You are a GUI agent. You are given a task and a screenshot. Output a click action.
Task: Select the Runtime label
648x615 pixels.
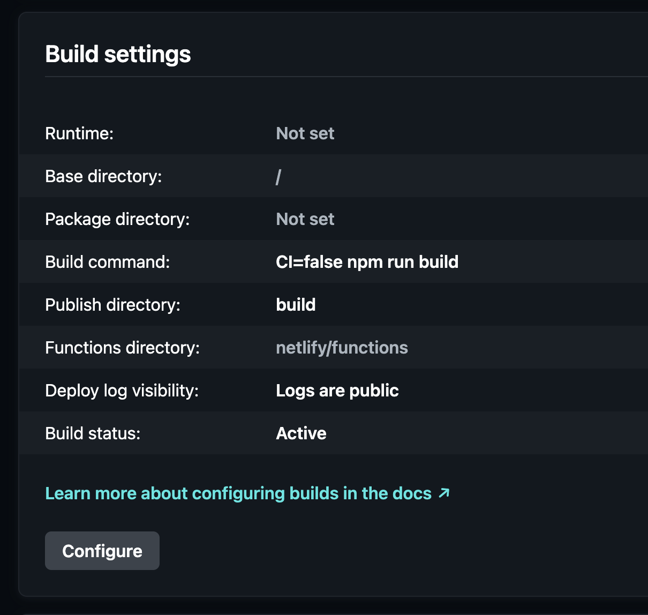(79, 133)
